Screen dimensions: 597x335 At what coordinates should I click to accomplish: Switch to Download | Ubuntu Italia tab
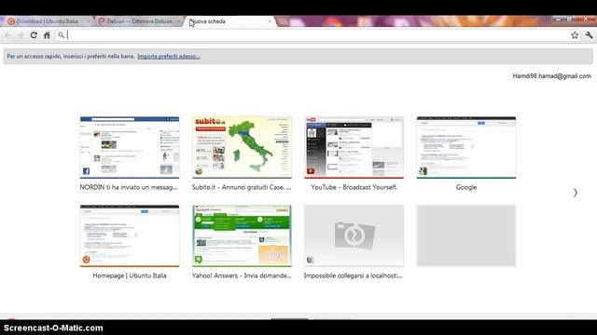48,21
